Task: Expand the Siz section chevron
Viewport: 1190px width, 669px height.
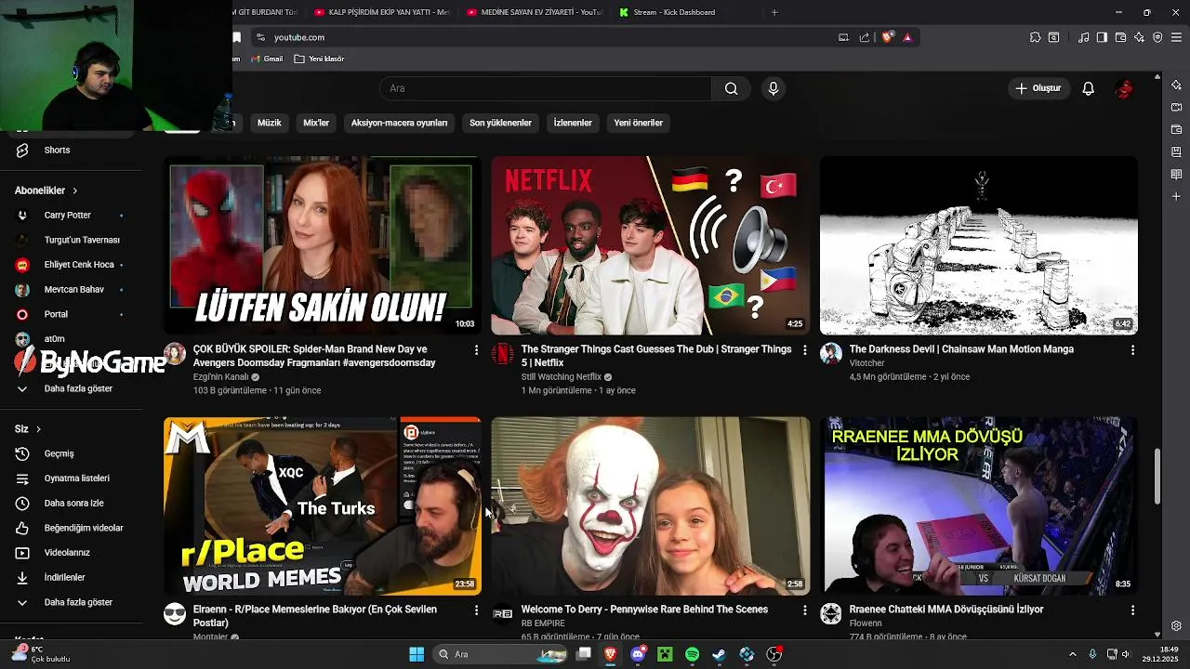Action: coord(38,429)
